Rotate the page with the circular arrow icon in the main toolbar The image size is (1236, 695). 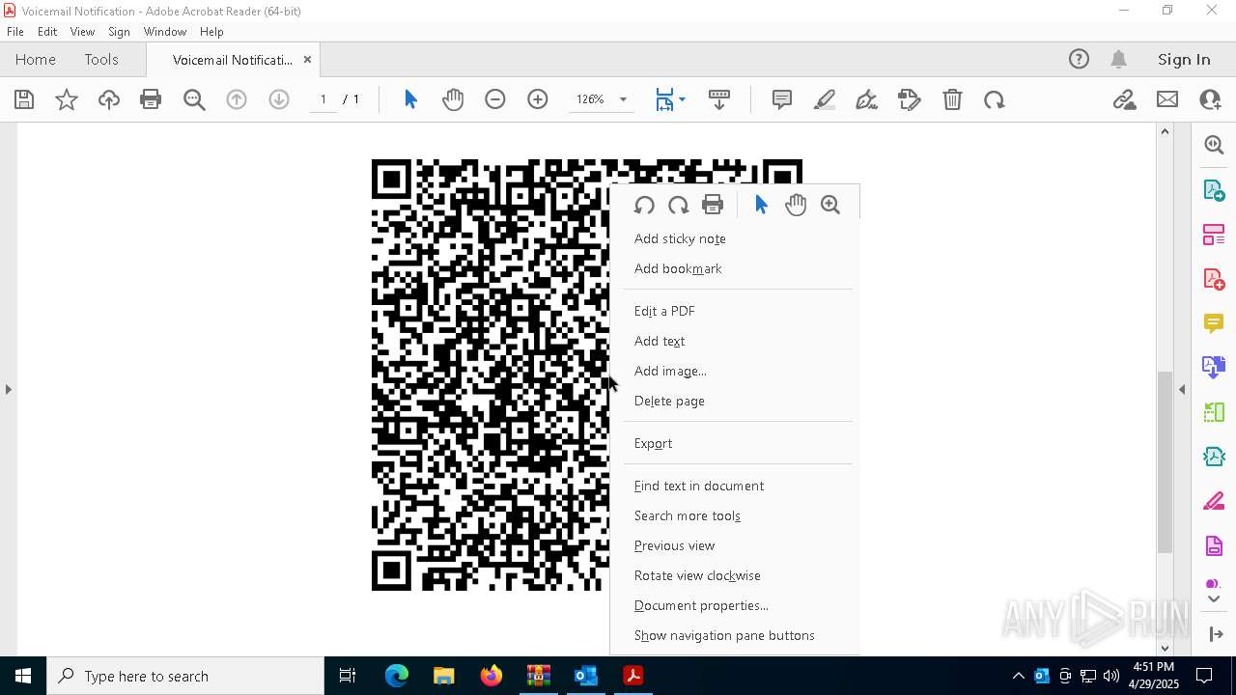(995, 99)
